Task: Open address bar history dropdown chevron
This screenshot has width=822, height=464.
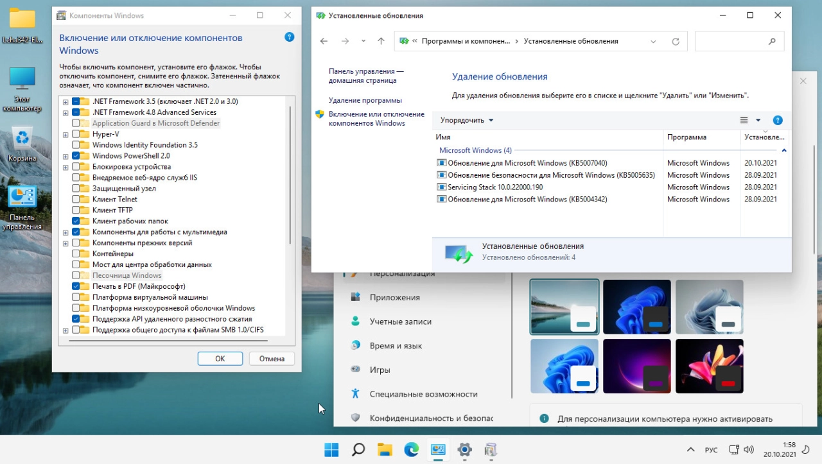Action: tap(653, 41)
